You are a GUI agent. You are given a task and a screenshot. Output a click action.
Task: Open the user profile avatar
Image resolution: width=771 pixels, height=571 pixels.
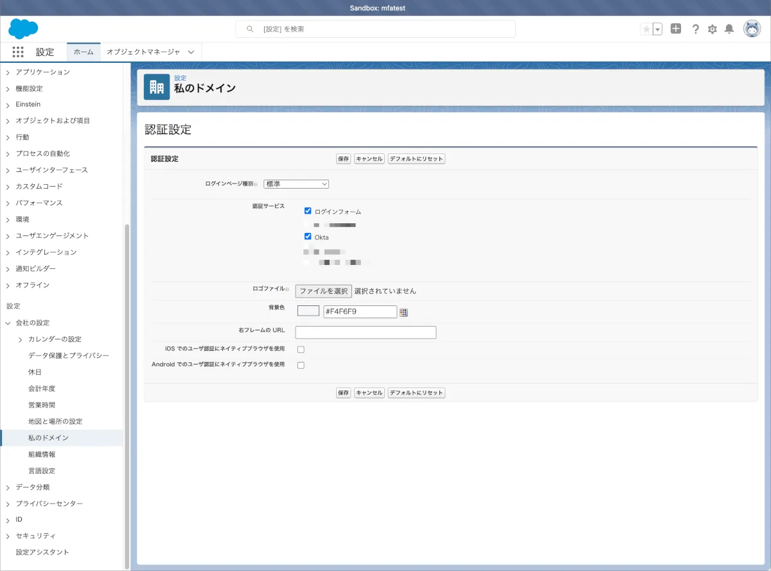(752, 29)
